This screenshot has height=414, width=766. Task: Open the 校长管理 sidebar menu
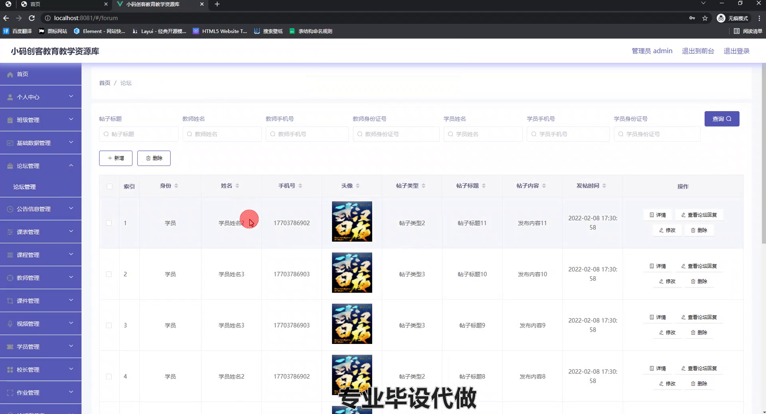(x=41, y=369)
